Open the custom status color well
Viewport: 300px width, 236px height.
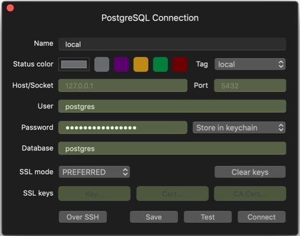click(x=74, y=64)
